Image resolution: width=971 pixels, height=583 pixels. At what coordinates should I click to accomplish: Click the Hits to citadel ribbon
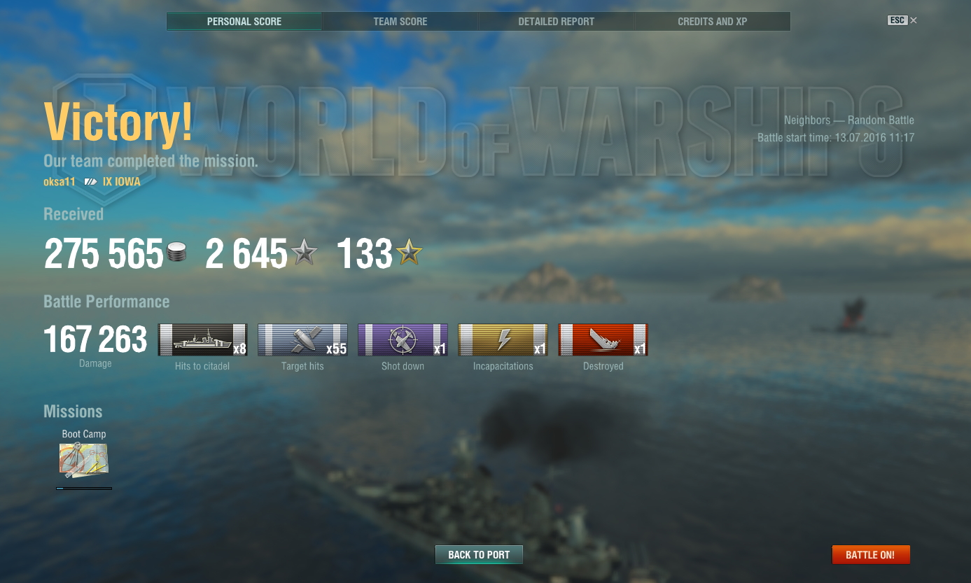[202, 339]
